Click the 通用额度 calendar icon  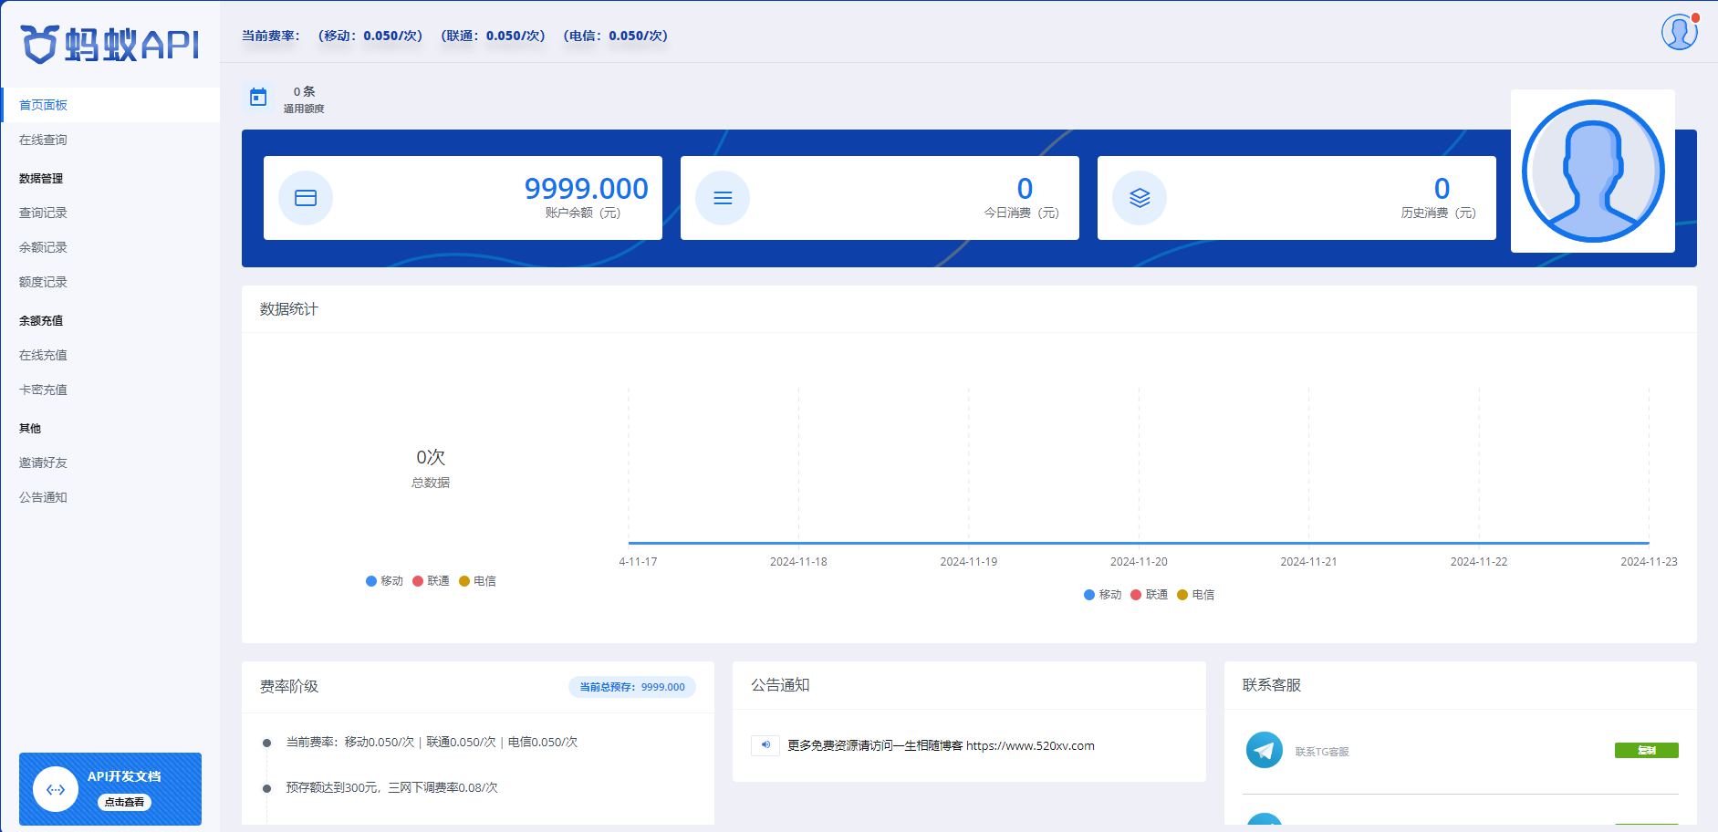click(x=258, y=97)
